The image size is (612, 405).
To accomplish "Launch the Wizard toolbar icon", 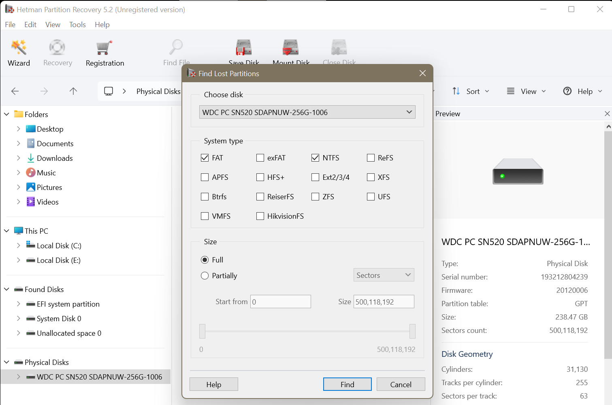I will 19,48.
